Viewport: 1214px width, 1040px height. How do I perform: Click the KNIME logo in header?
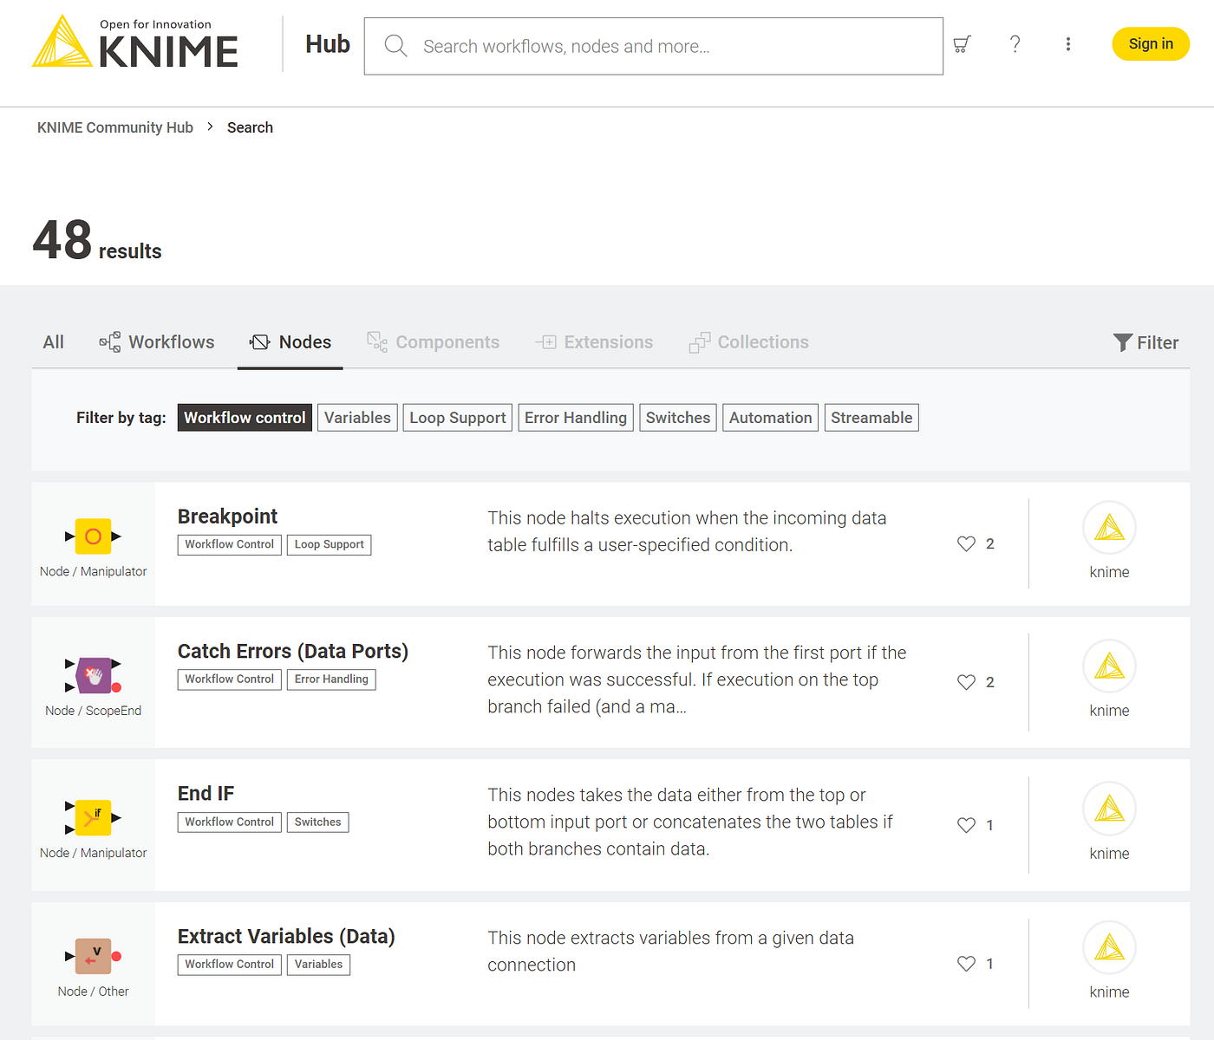(135, 42)
